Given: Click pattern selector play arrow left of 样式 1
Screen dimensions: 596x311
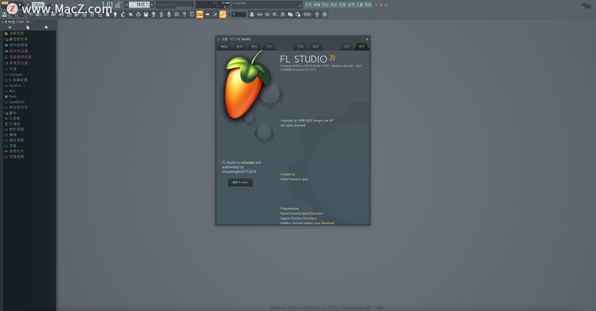Looking at the screenshot, I should [127, 5].
